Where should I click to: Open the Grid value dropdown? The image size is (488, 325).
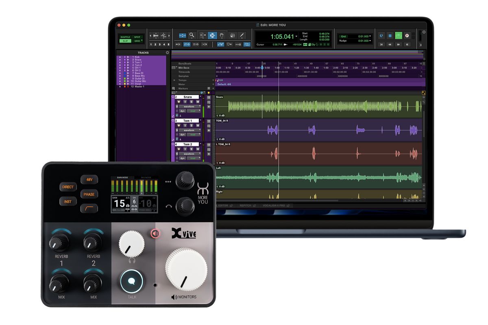[370, 36]
